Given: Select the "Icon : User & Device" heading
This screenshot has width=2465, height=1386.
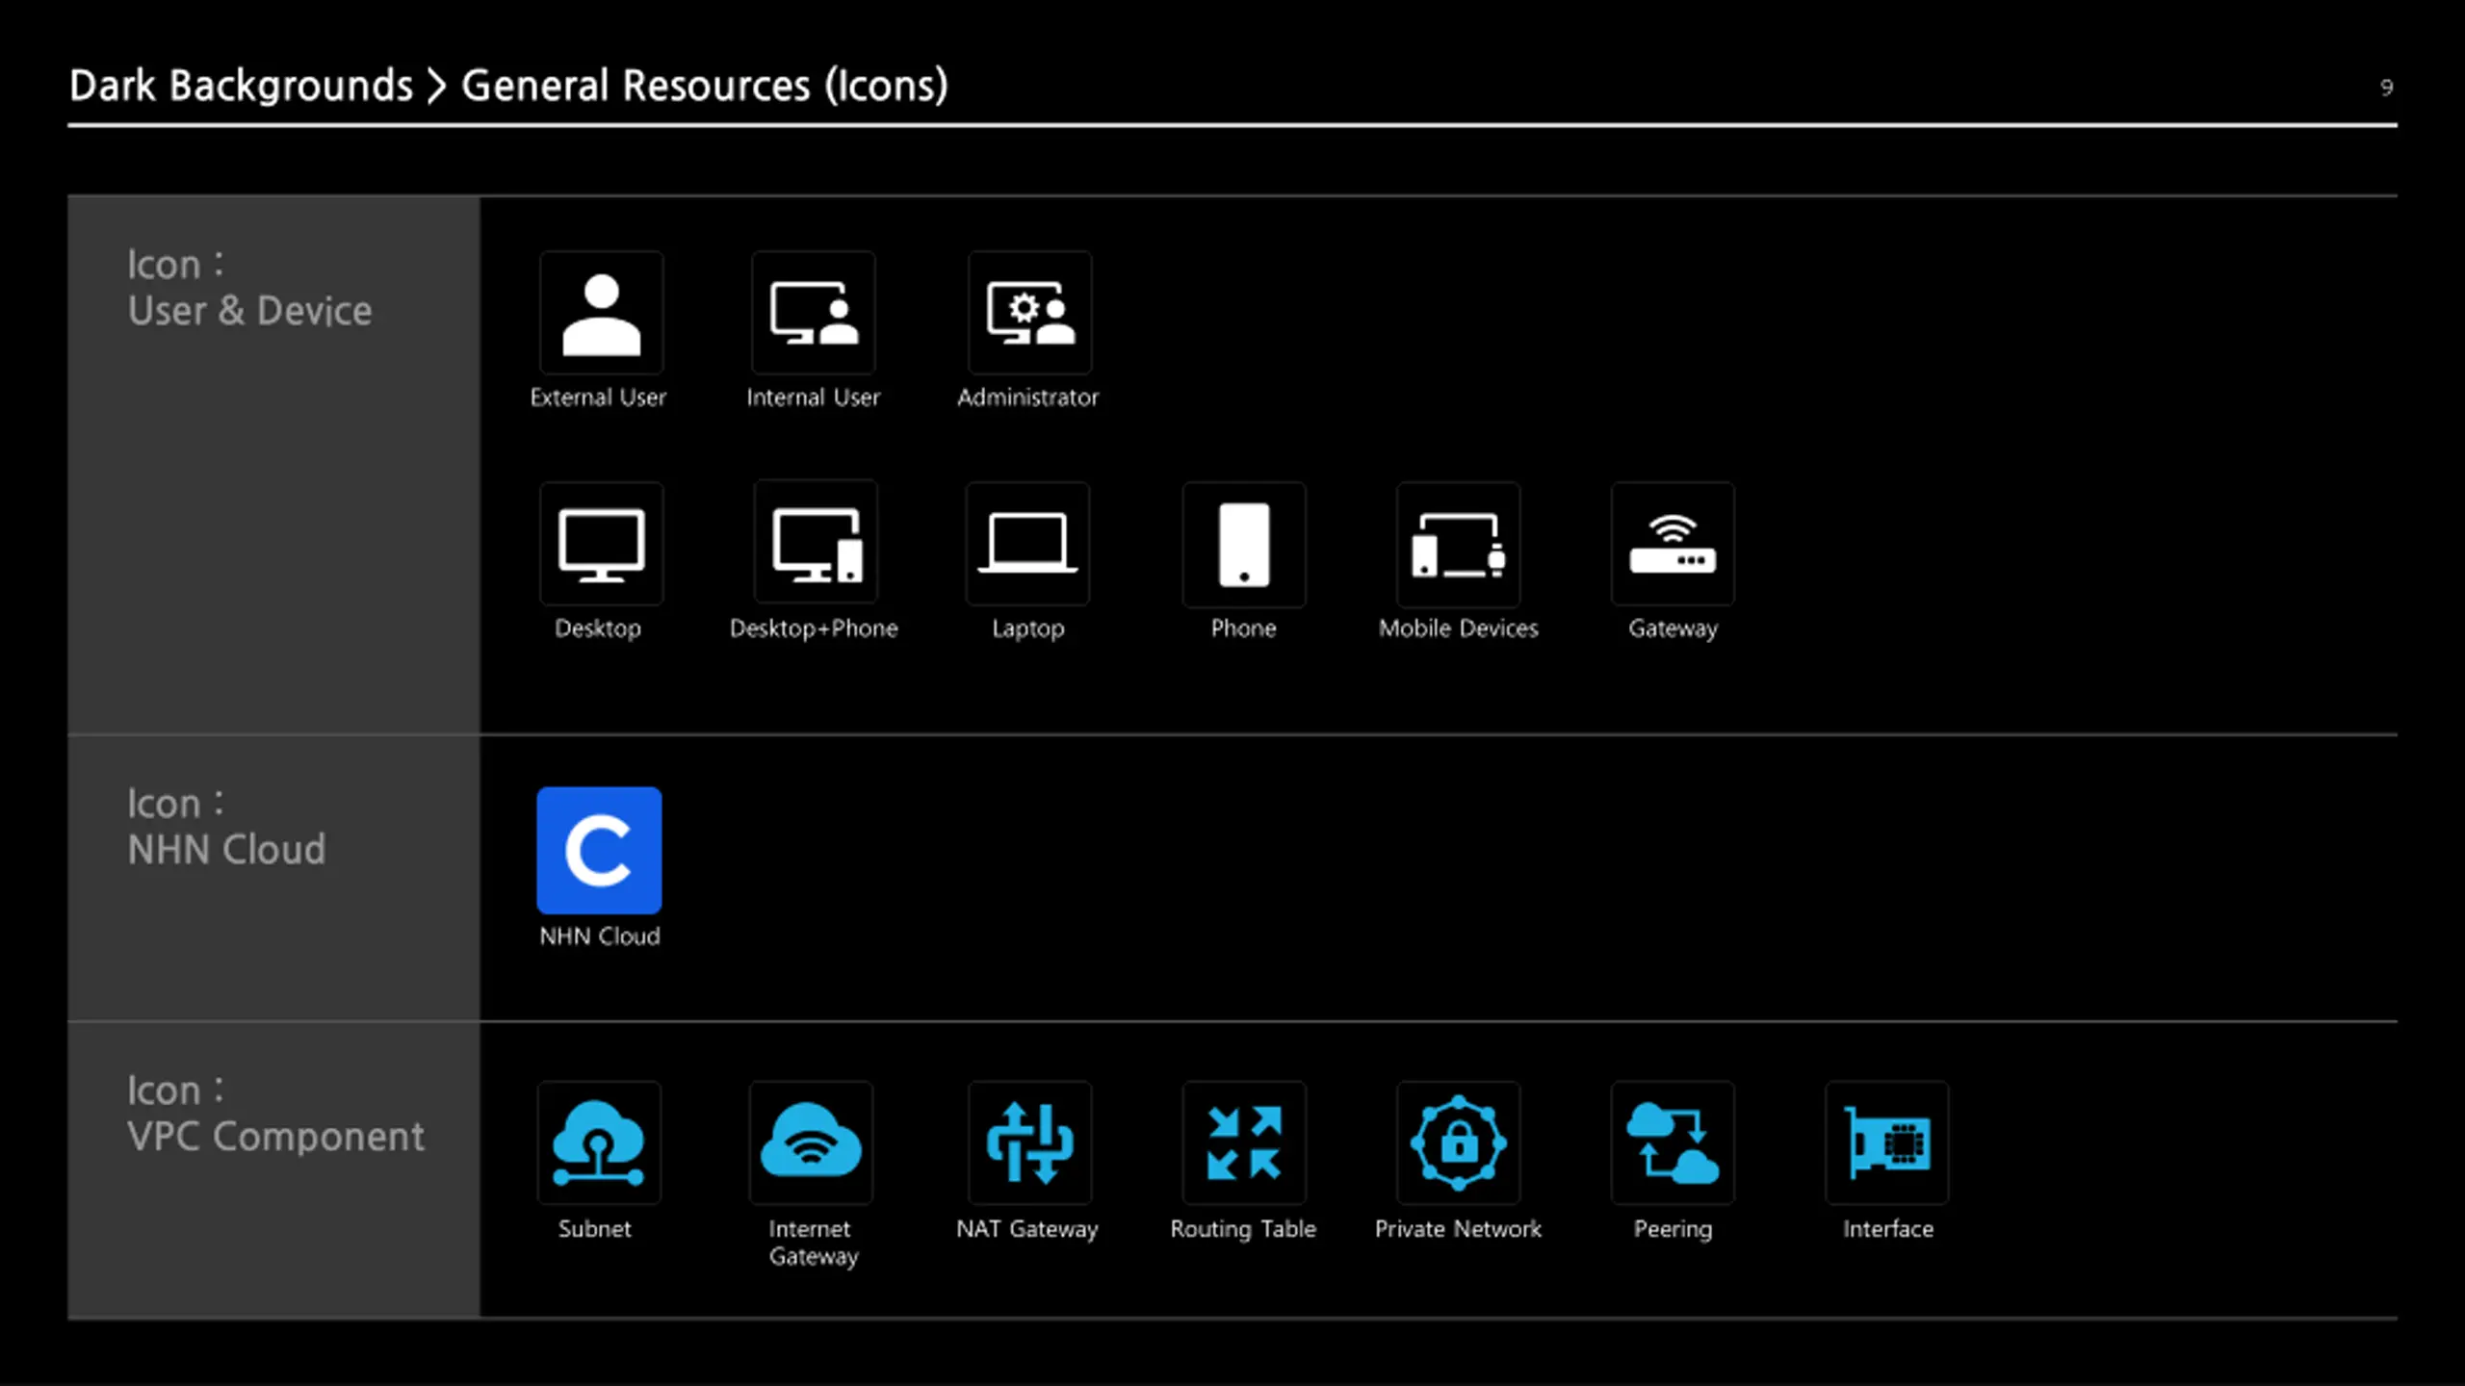Looking at the screenshot, I should click(x=249, y=288).
